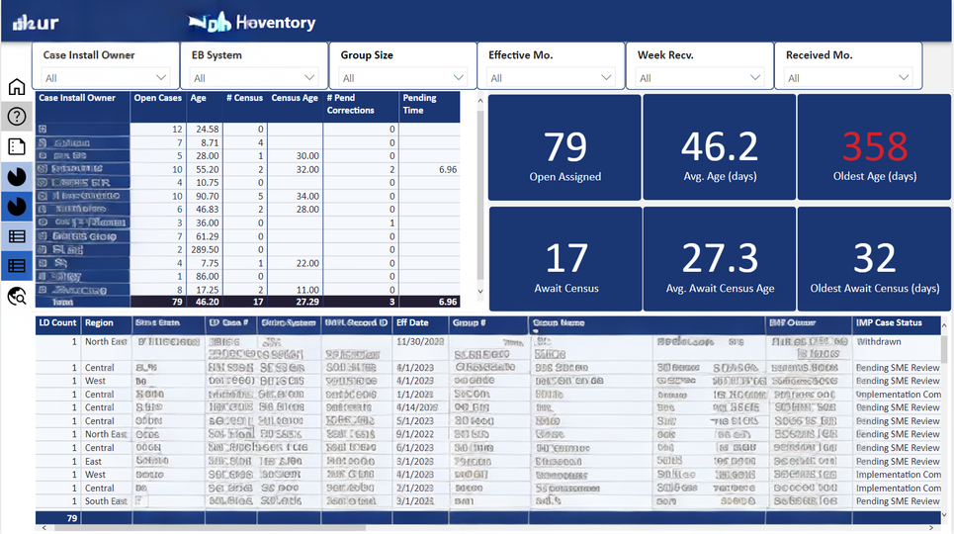Sort by LD Count column header
Screen dimensions: 954x534
(57, 322)
